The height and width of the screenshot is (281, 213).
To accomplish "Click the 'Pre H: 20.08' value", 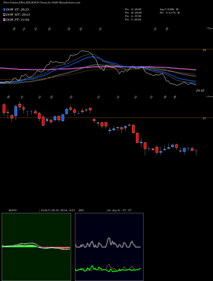I will (x=133, y=13).
